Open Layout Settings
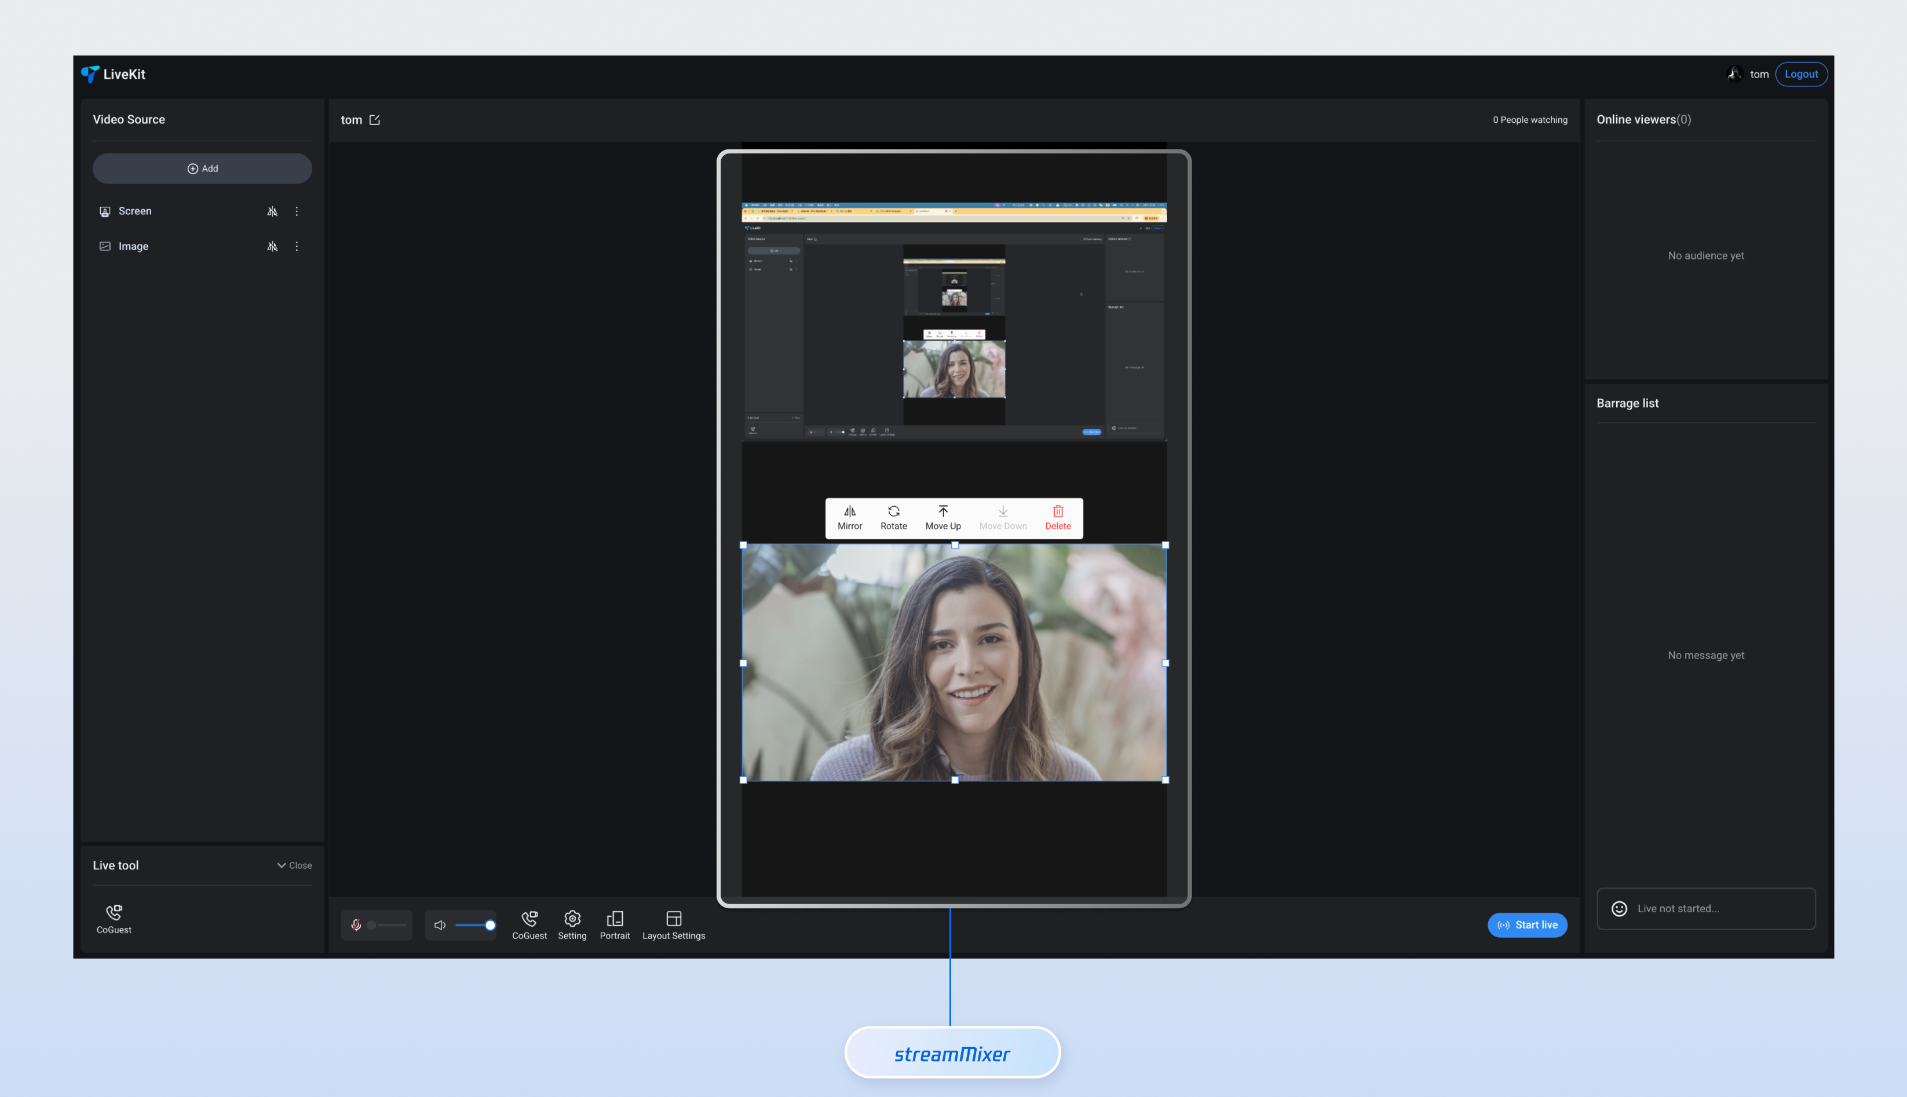Image resolution: width=1907 pixels, height=1097 pixels. 673,924
